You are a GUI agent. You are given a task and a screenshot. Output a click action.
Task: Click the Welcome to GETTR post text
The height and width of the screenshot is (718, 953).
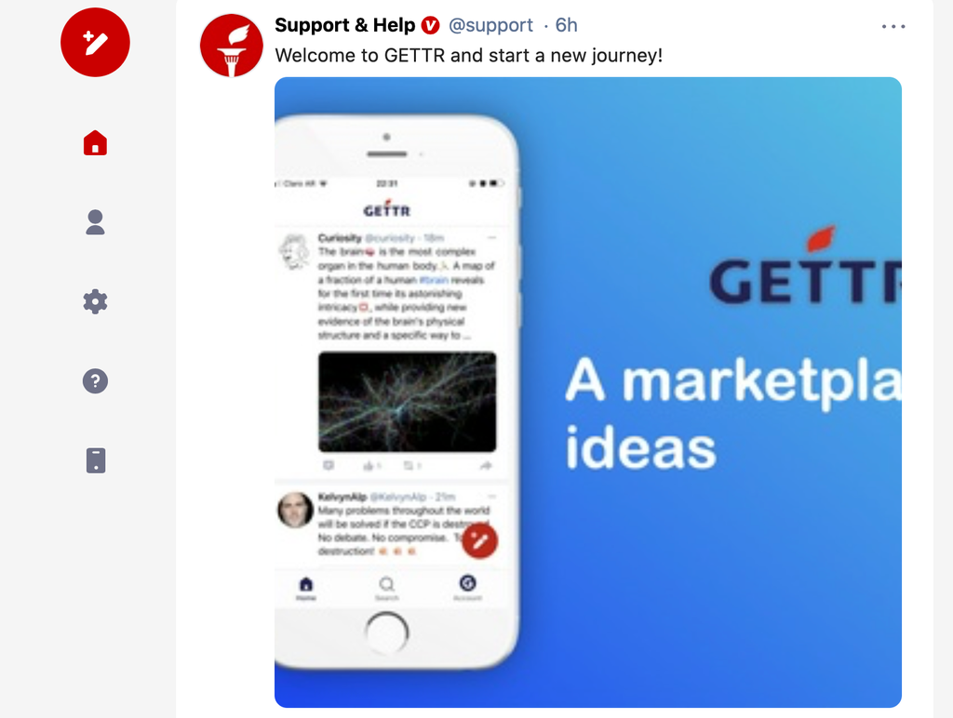[x=469, y=55]
